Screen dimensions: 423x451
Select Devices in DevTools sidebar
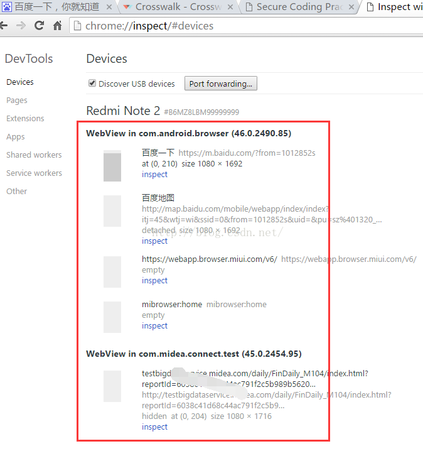(x=20, y=82)
